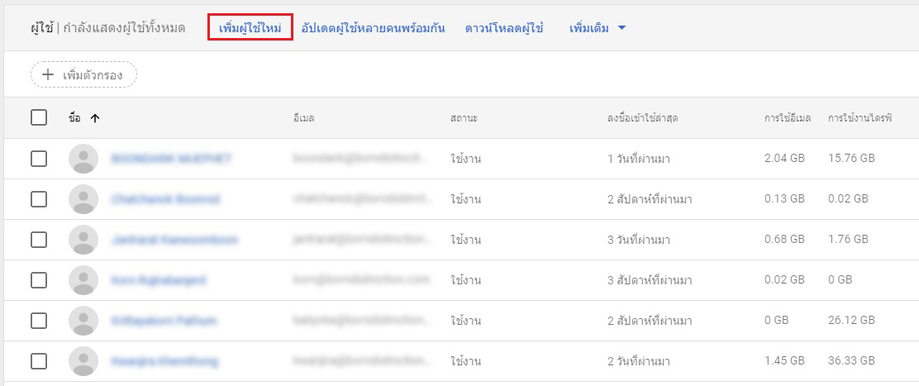Screen dimensions: 919x386
Task: Click the plus icon in เพิ่มตัวกรอง chip
Action: pos(48,75)
